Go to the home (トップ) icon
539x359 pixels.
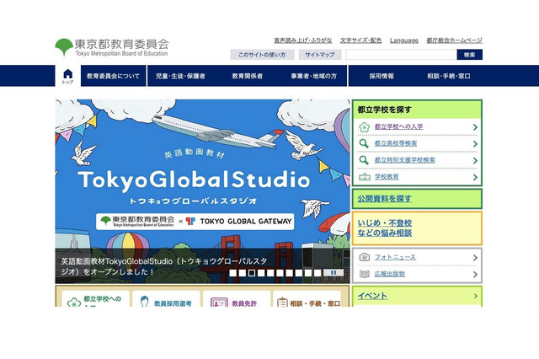click(x=67, y=76)
